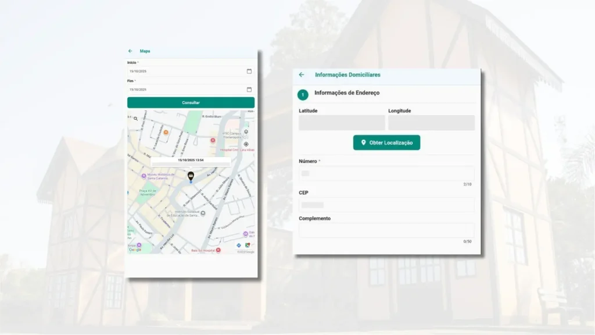Image resolution: width=595 pixels, height=335 pixels.
Task: Go back from Informações Domiciliares
Action: point(302,75)
